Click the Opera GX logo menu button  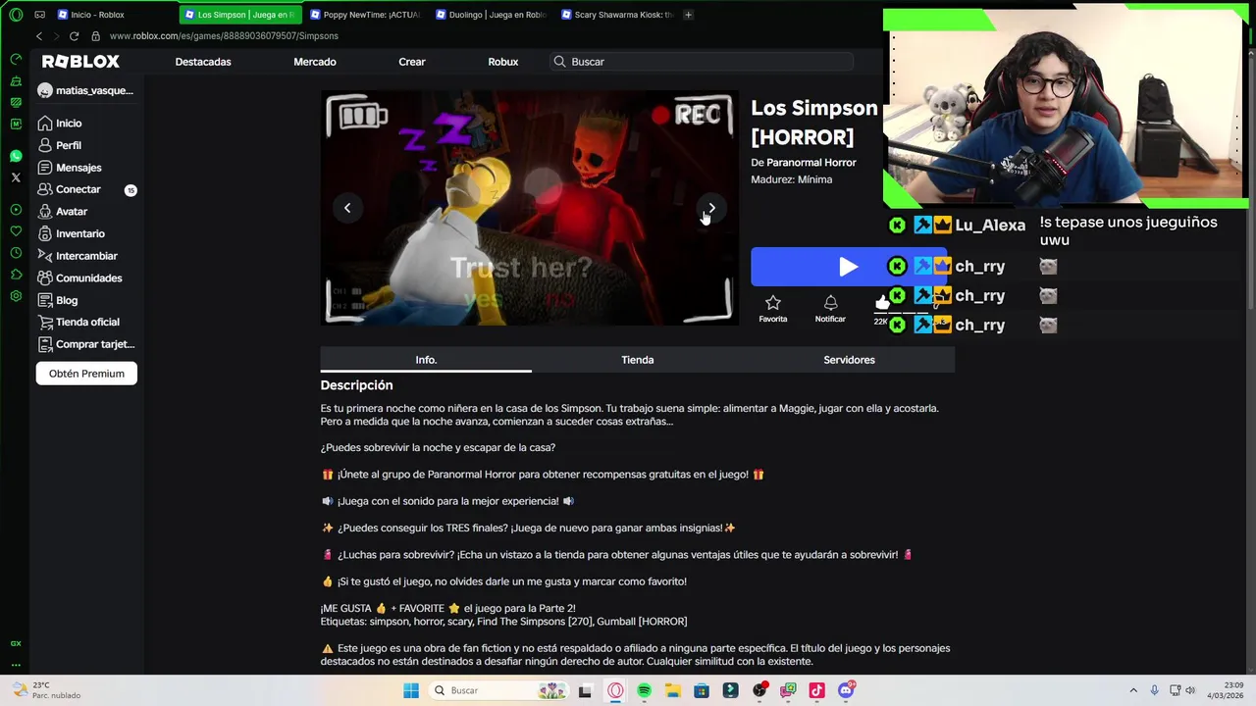(16, 15)
